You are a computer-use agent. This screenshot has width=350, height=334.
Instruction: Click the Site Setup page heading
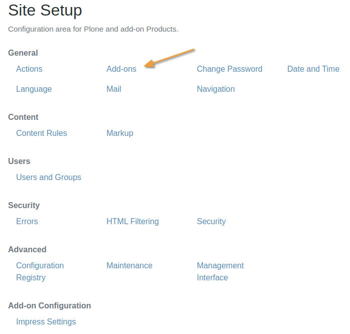[45, 11]
